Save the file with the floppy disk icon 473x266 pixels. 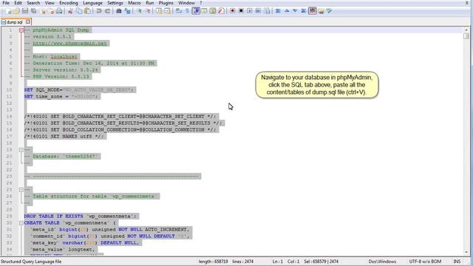point(25,11)
